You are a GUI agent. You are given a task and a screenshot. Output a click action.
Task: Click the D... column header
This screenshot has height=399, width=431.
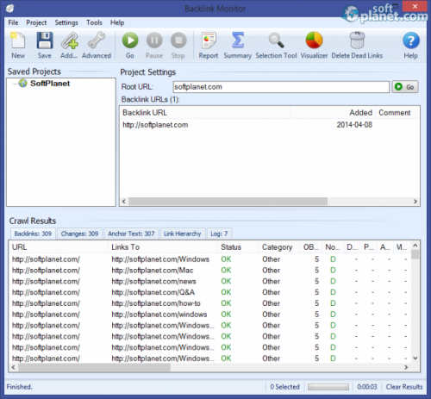352,247
